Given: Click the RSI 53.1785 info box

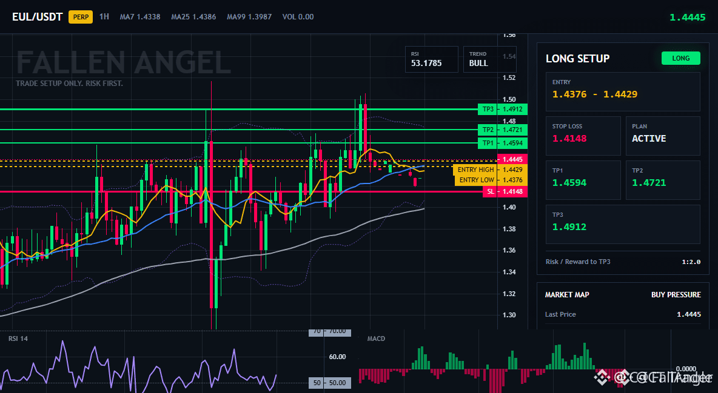Looking at the screenshot, I should click(x=431, y=59).
